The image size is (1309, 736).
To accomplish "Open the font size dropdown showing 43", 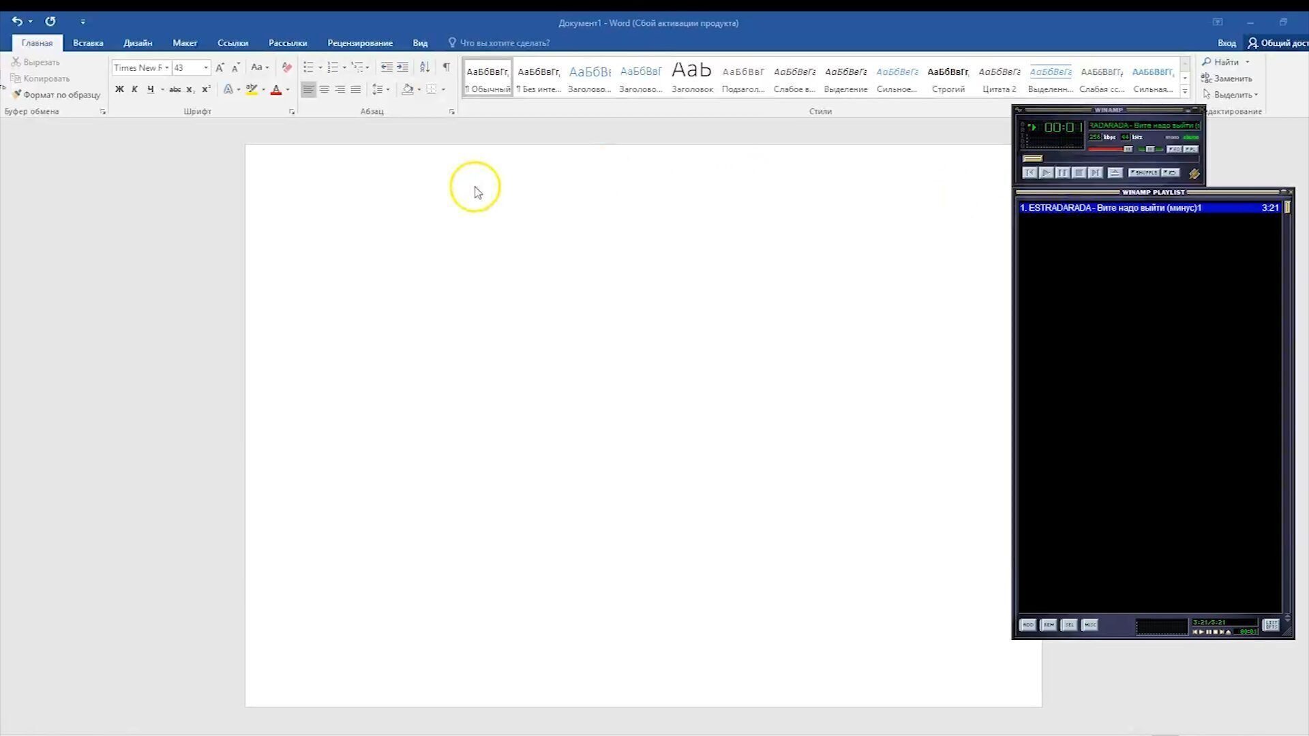I will [x=206, y=67].
